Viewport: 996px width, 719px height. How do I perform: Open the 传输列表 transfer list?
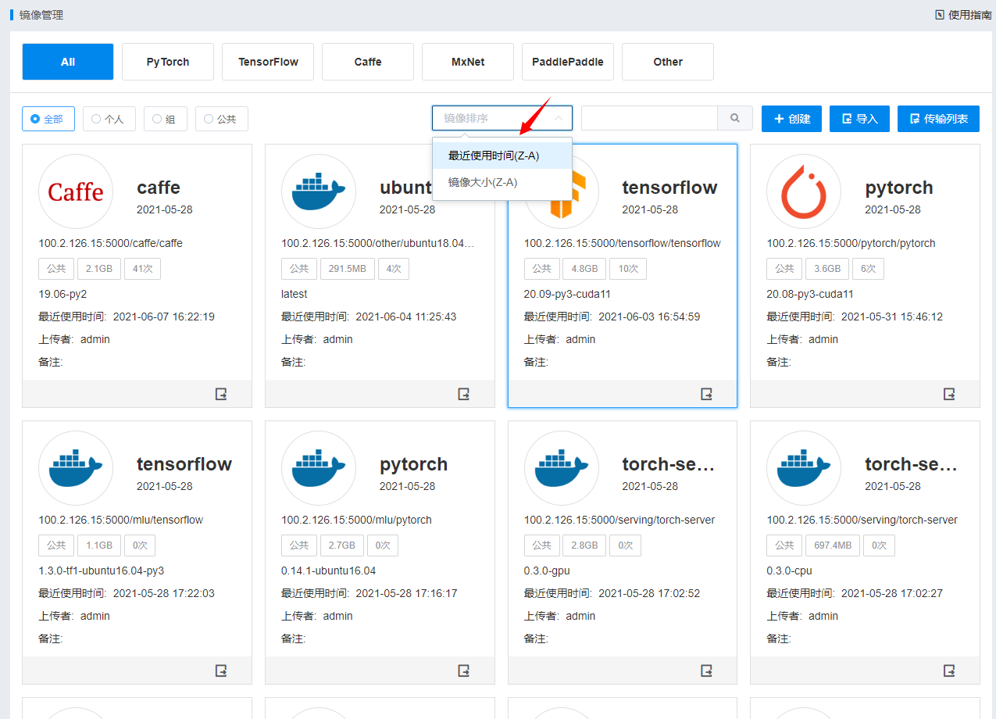tap(938, 119)
